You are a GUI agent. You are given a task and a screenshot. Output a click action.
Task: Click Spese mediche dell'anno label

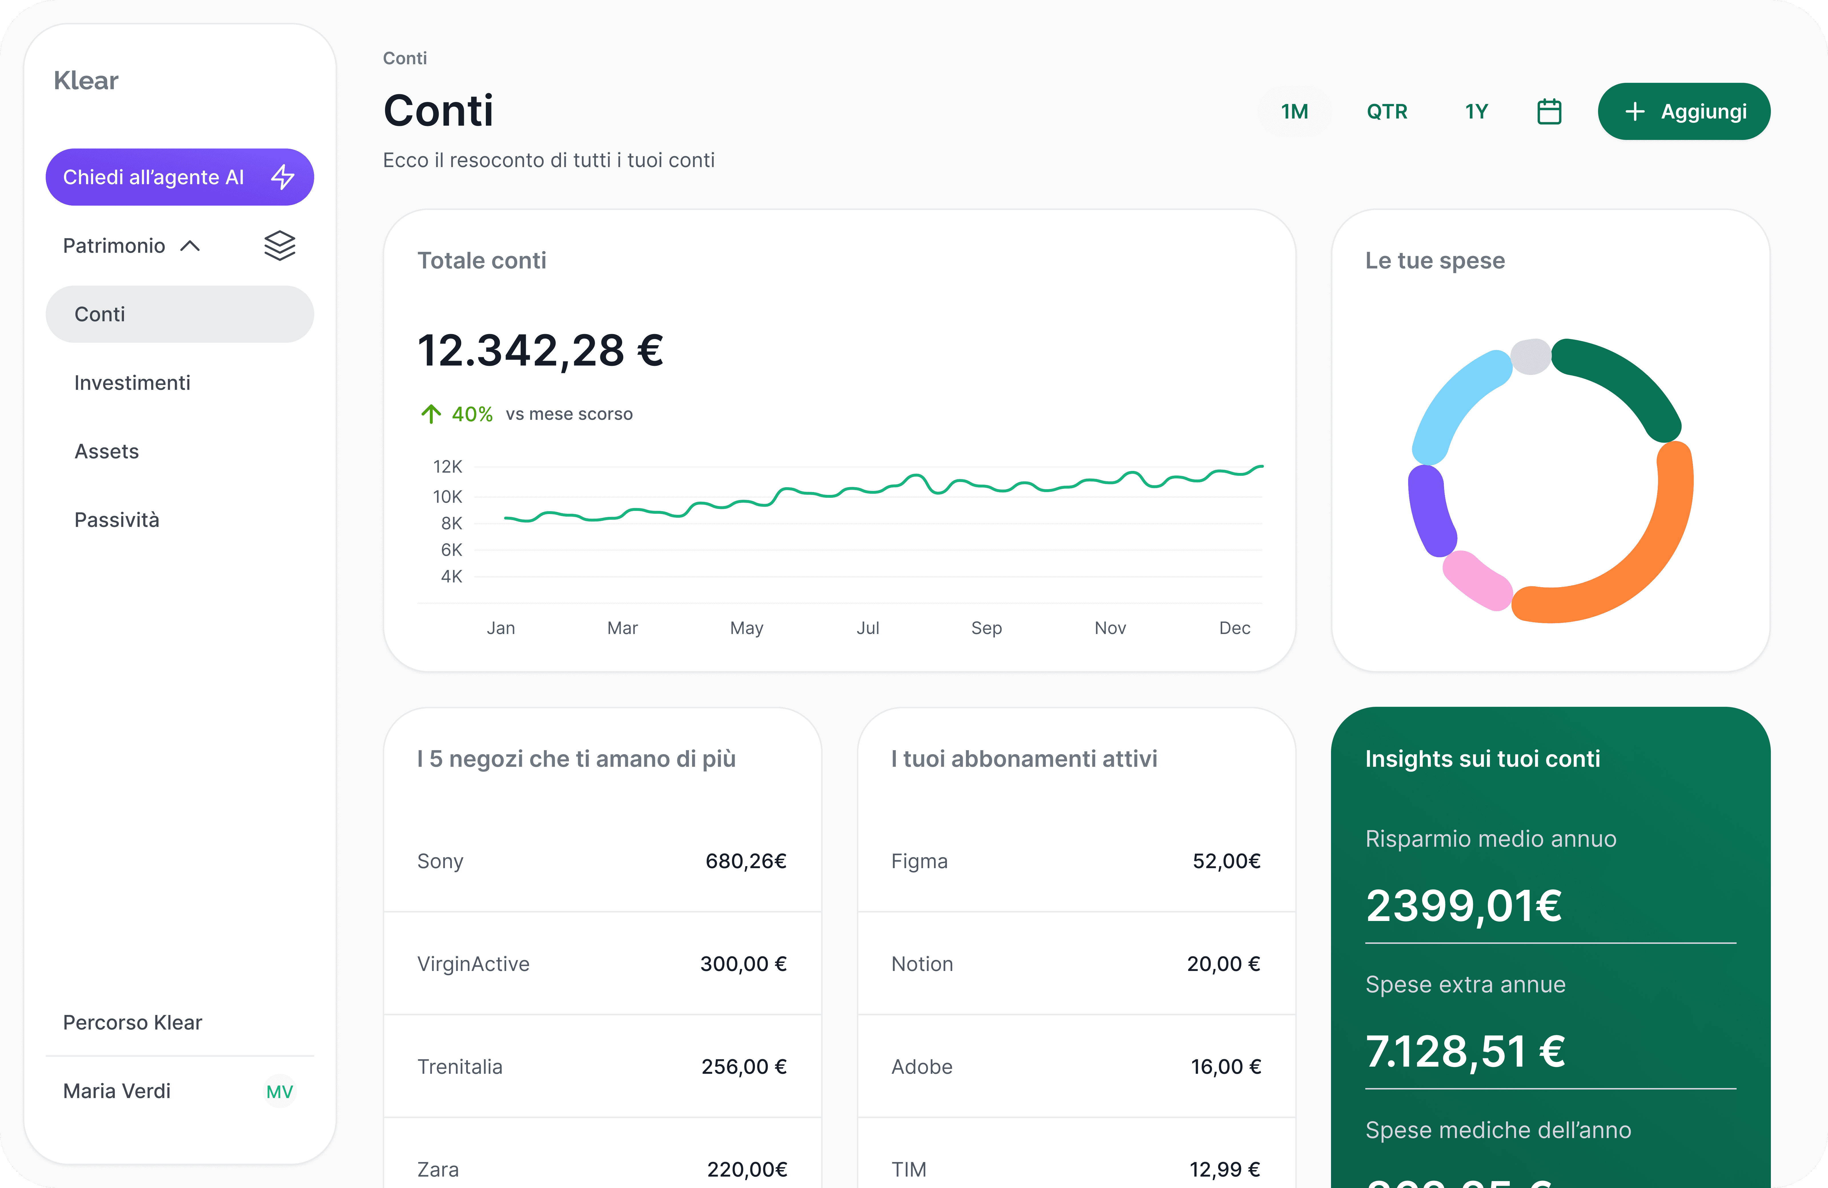click(x=1498, y=1130)
